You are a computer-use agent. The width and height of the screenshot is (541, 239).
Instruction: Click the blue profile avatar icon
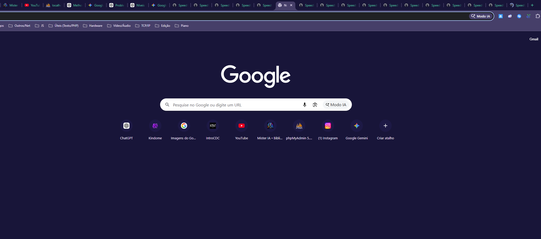click(x=500, y=16)
